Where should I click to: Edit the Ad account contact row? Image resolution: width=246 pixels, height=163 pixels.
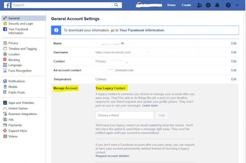234,70
